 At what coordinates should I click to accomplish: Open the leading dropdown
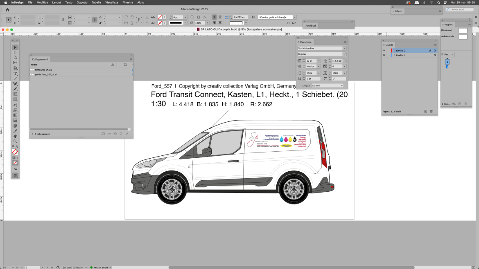345,61
